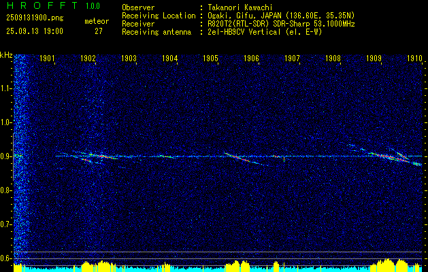Click the 1906 time marker
Screen dimensions: 428x272
tap(252, 58)
